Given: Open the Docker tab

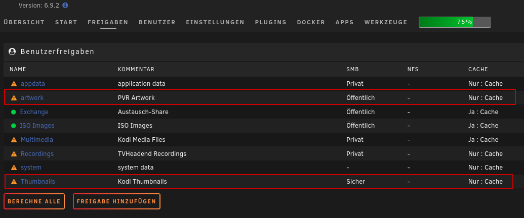Looking at the screenshot, I should (x=311, y=22).
